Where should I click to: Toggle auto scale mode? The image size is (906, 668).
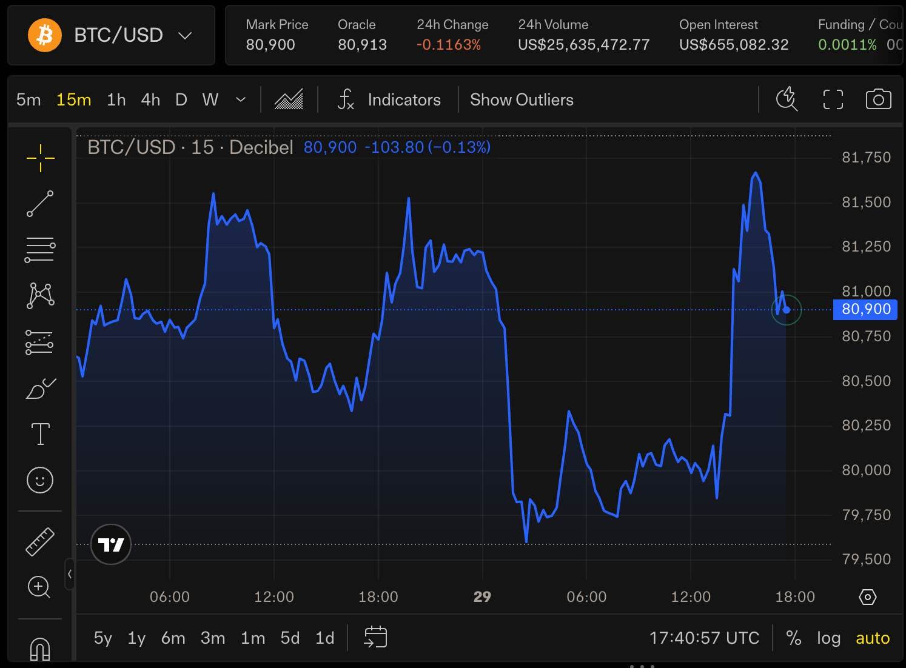873,638
